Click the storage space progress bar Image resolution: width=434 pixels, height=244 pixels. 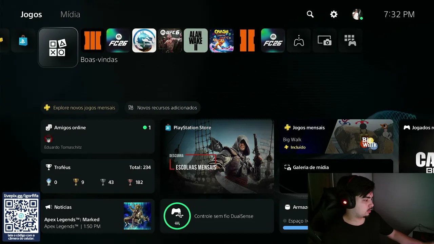tap(295, 228)
